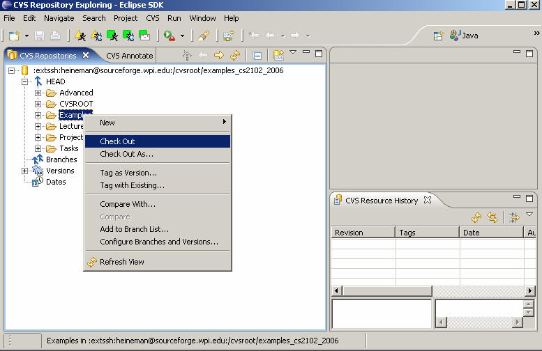
Task: Maximize the CVS Resource History view
Action: 529,198
